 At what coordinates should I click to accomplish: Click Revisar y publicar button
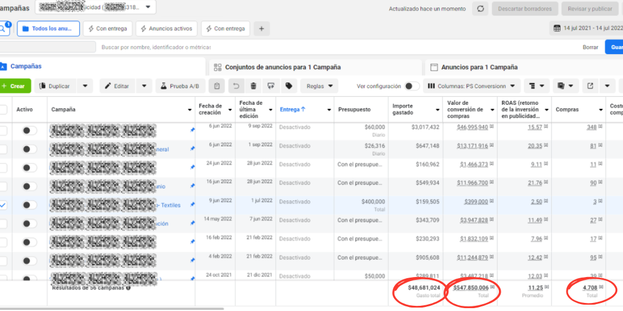click(x=590, y=9)
